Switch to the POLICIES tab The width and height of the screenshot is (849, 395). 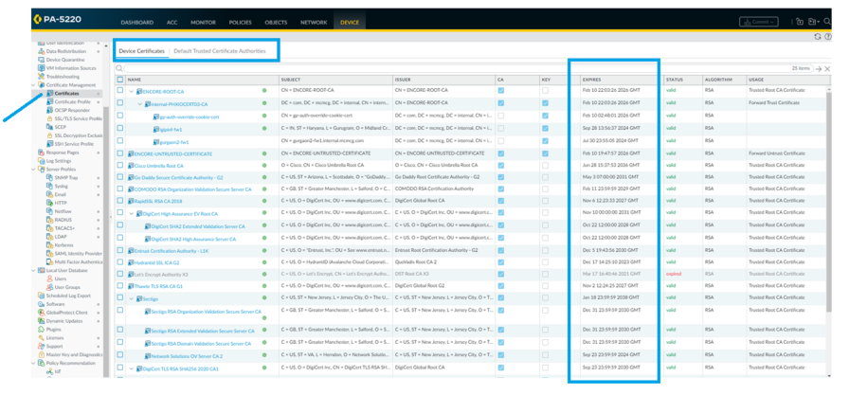coord(241,23)
